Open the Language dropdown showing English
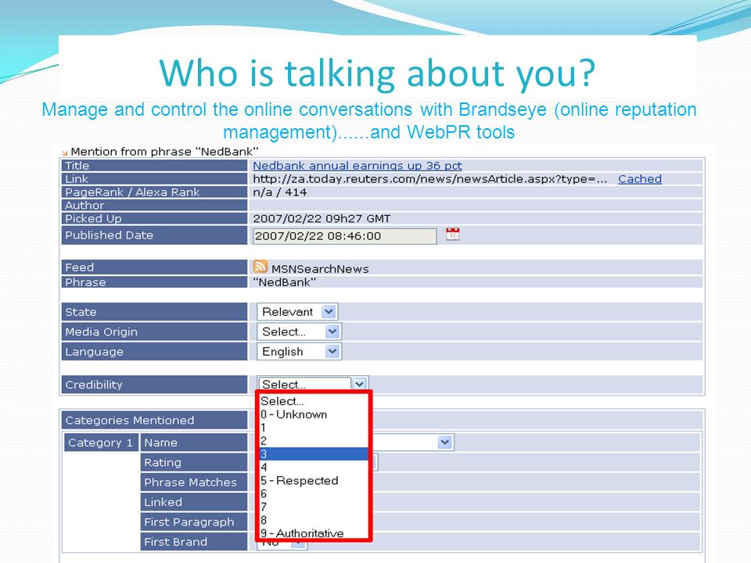The height and width of the screenshot is (563, 751). point(300,351)
